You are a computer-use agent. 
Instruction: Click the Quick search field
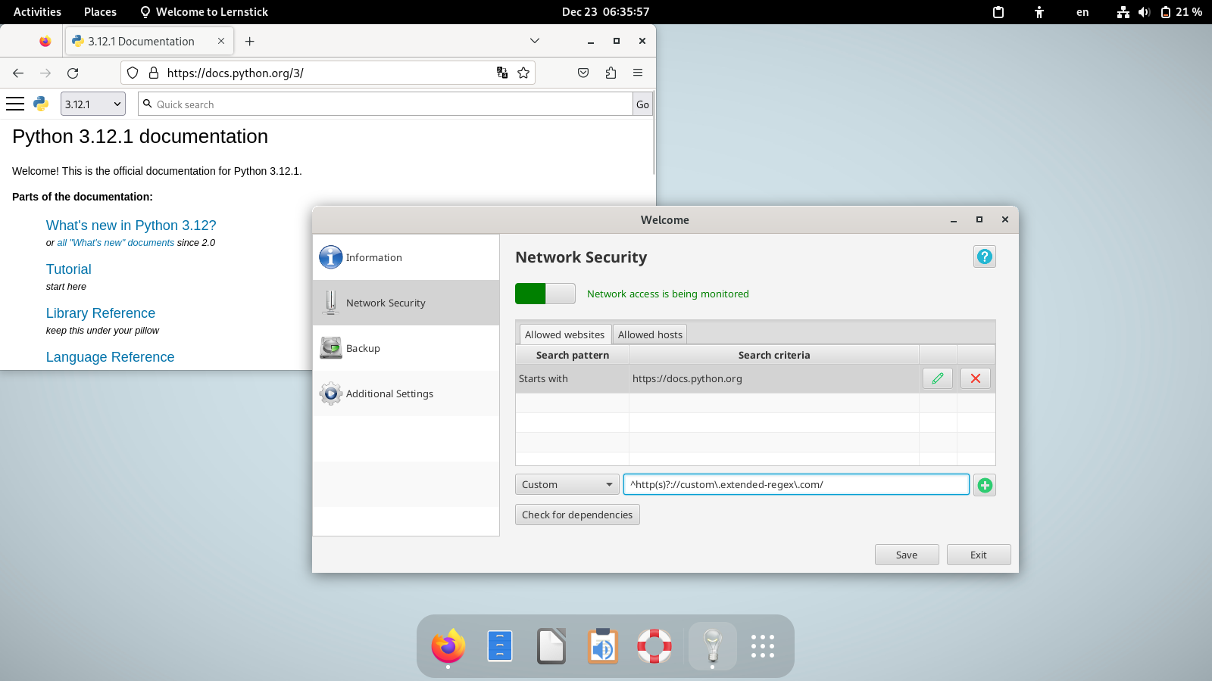386,104
